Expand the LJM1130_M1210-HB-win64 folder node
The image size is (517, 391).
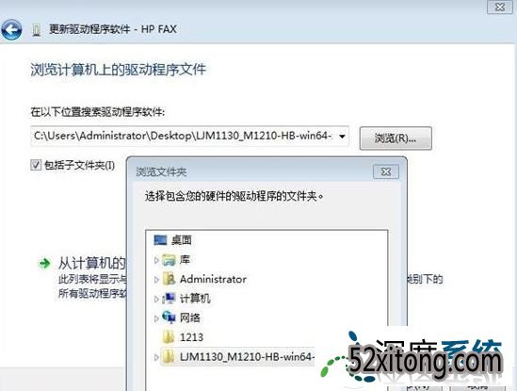[156, 357]
